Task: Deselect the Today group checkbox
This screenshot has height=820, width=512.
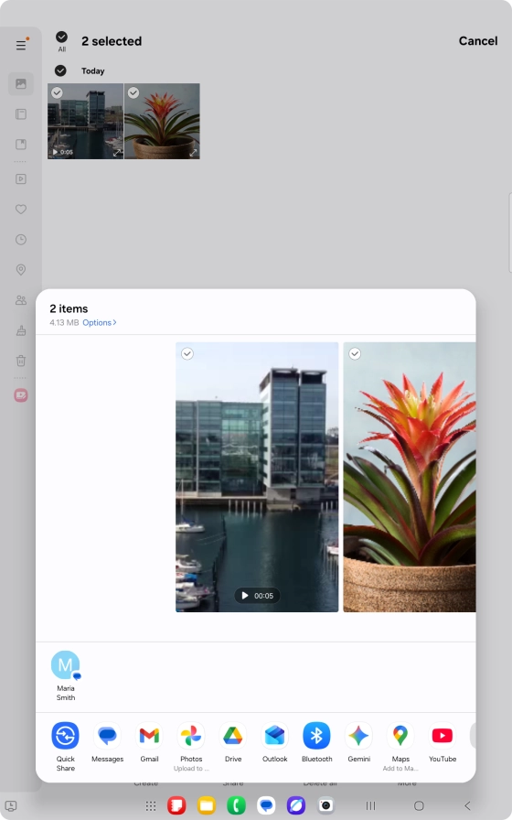Action: (x=60, y=70)
